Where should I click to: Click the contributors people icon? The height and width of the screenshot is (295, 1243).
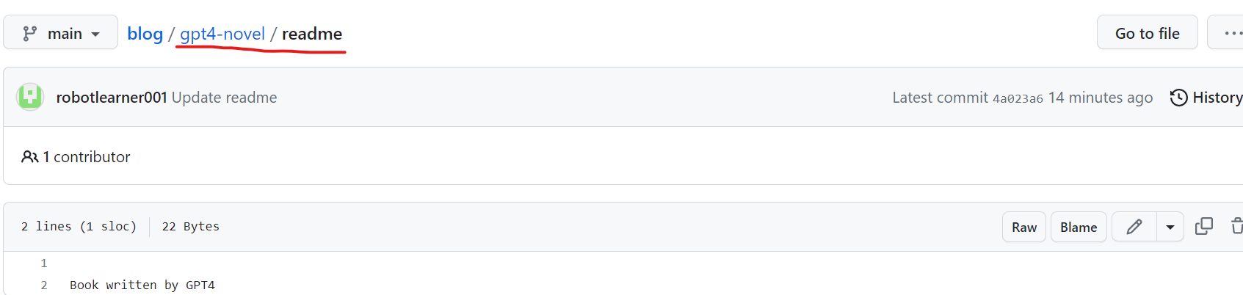point(30,157)
